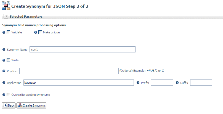Enable the Validate checkbox
Screen dimensions: 223x114
pyautogui.click(x=9, y=32)
